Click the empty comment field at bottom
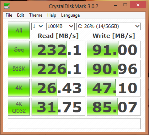The width and height of the screenshot is (149, 135). pyautogui.click(x=74, y=124)
